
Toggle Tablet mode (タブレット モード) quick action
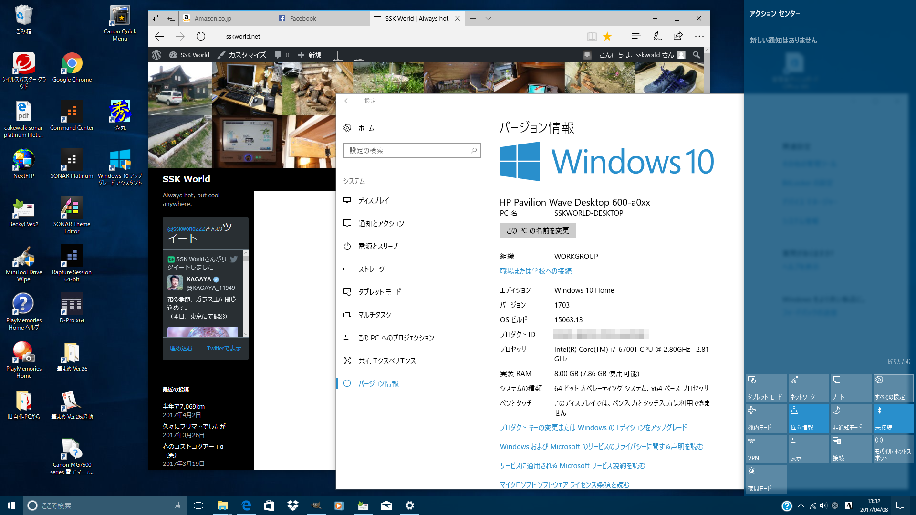(766, 388)
